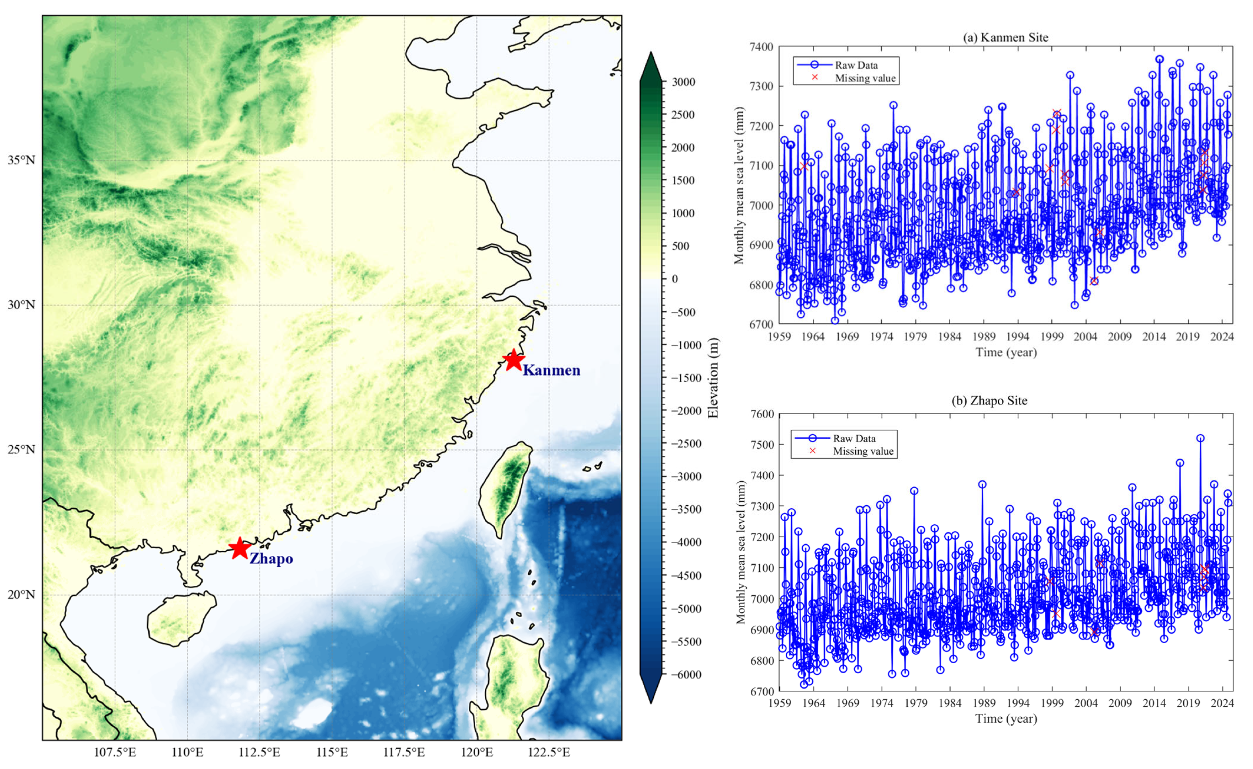
Task: Click Missing value cross in Zhapo legend
Action: click(813, 451)
